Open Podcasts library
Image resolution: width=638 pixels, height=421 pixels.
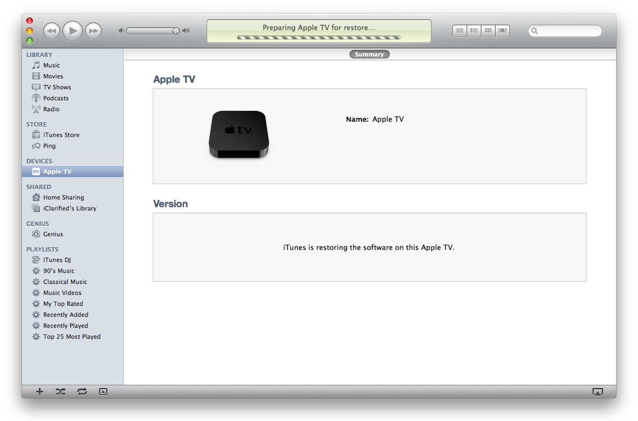tap(72, 98)
